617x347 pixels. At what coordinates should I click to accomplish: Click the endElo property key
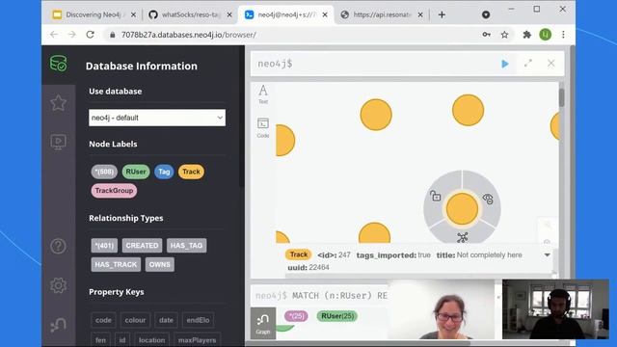[198, 320]
